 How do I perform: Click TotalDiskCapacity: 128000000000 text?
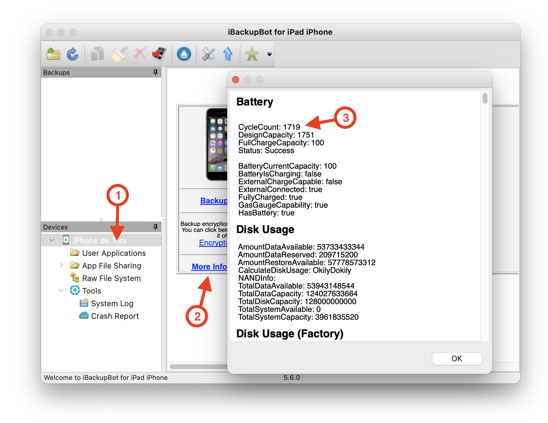[x=297, y=301]
